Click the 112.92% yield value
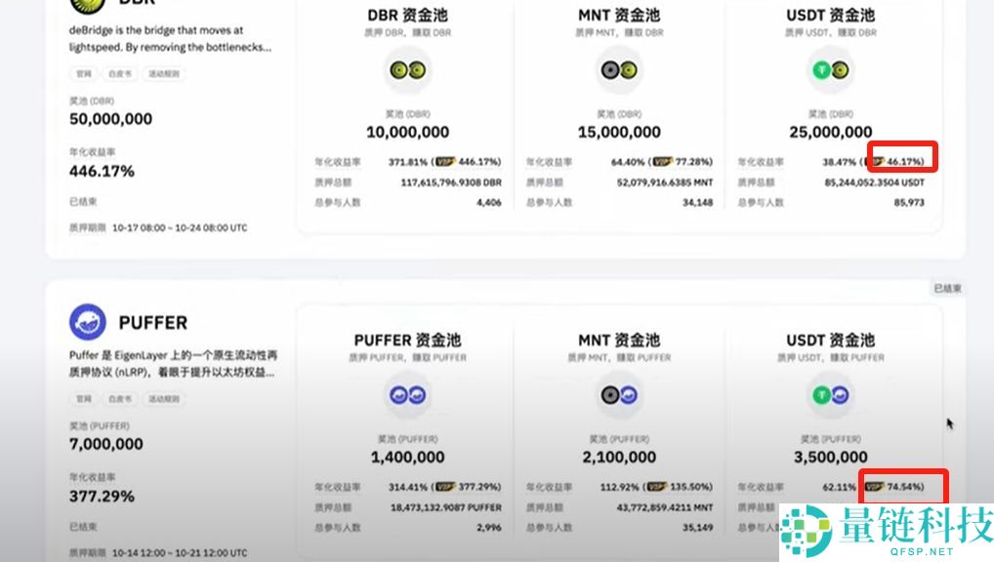Screen dimensions: 994x562 coord(619,487)
